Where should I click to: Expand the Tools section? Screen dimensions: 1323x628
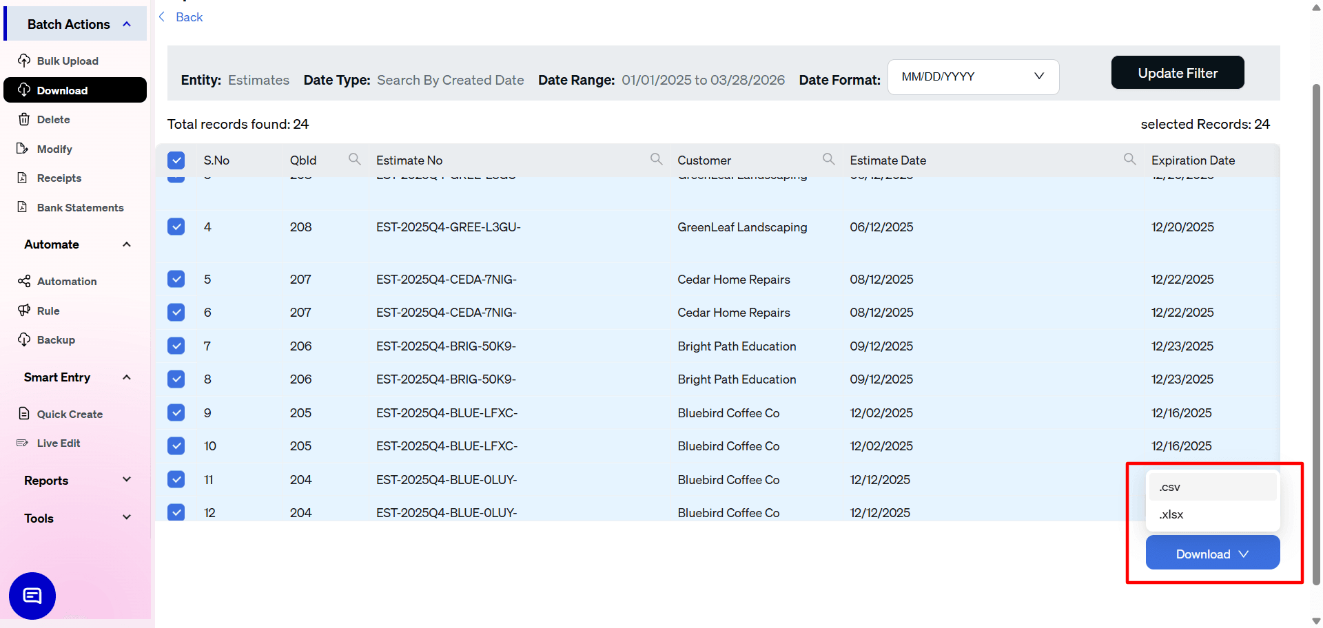click(74, 518)
